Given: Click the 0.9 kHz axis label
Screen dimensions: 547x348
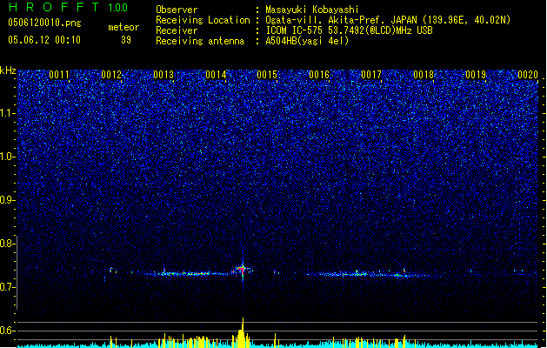Looking at the screenshot, I should tap(7, 200).
